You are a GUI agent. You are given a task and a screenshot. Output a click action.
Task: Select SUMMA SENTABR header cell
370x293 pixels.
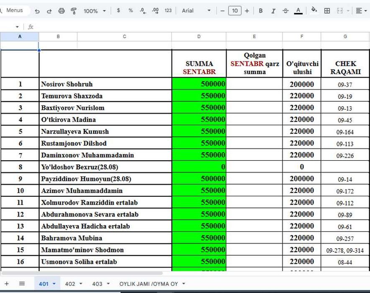point(199,64)
